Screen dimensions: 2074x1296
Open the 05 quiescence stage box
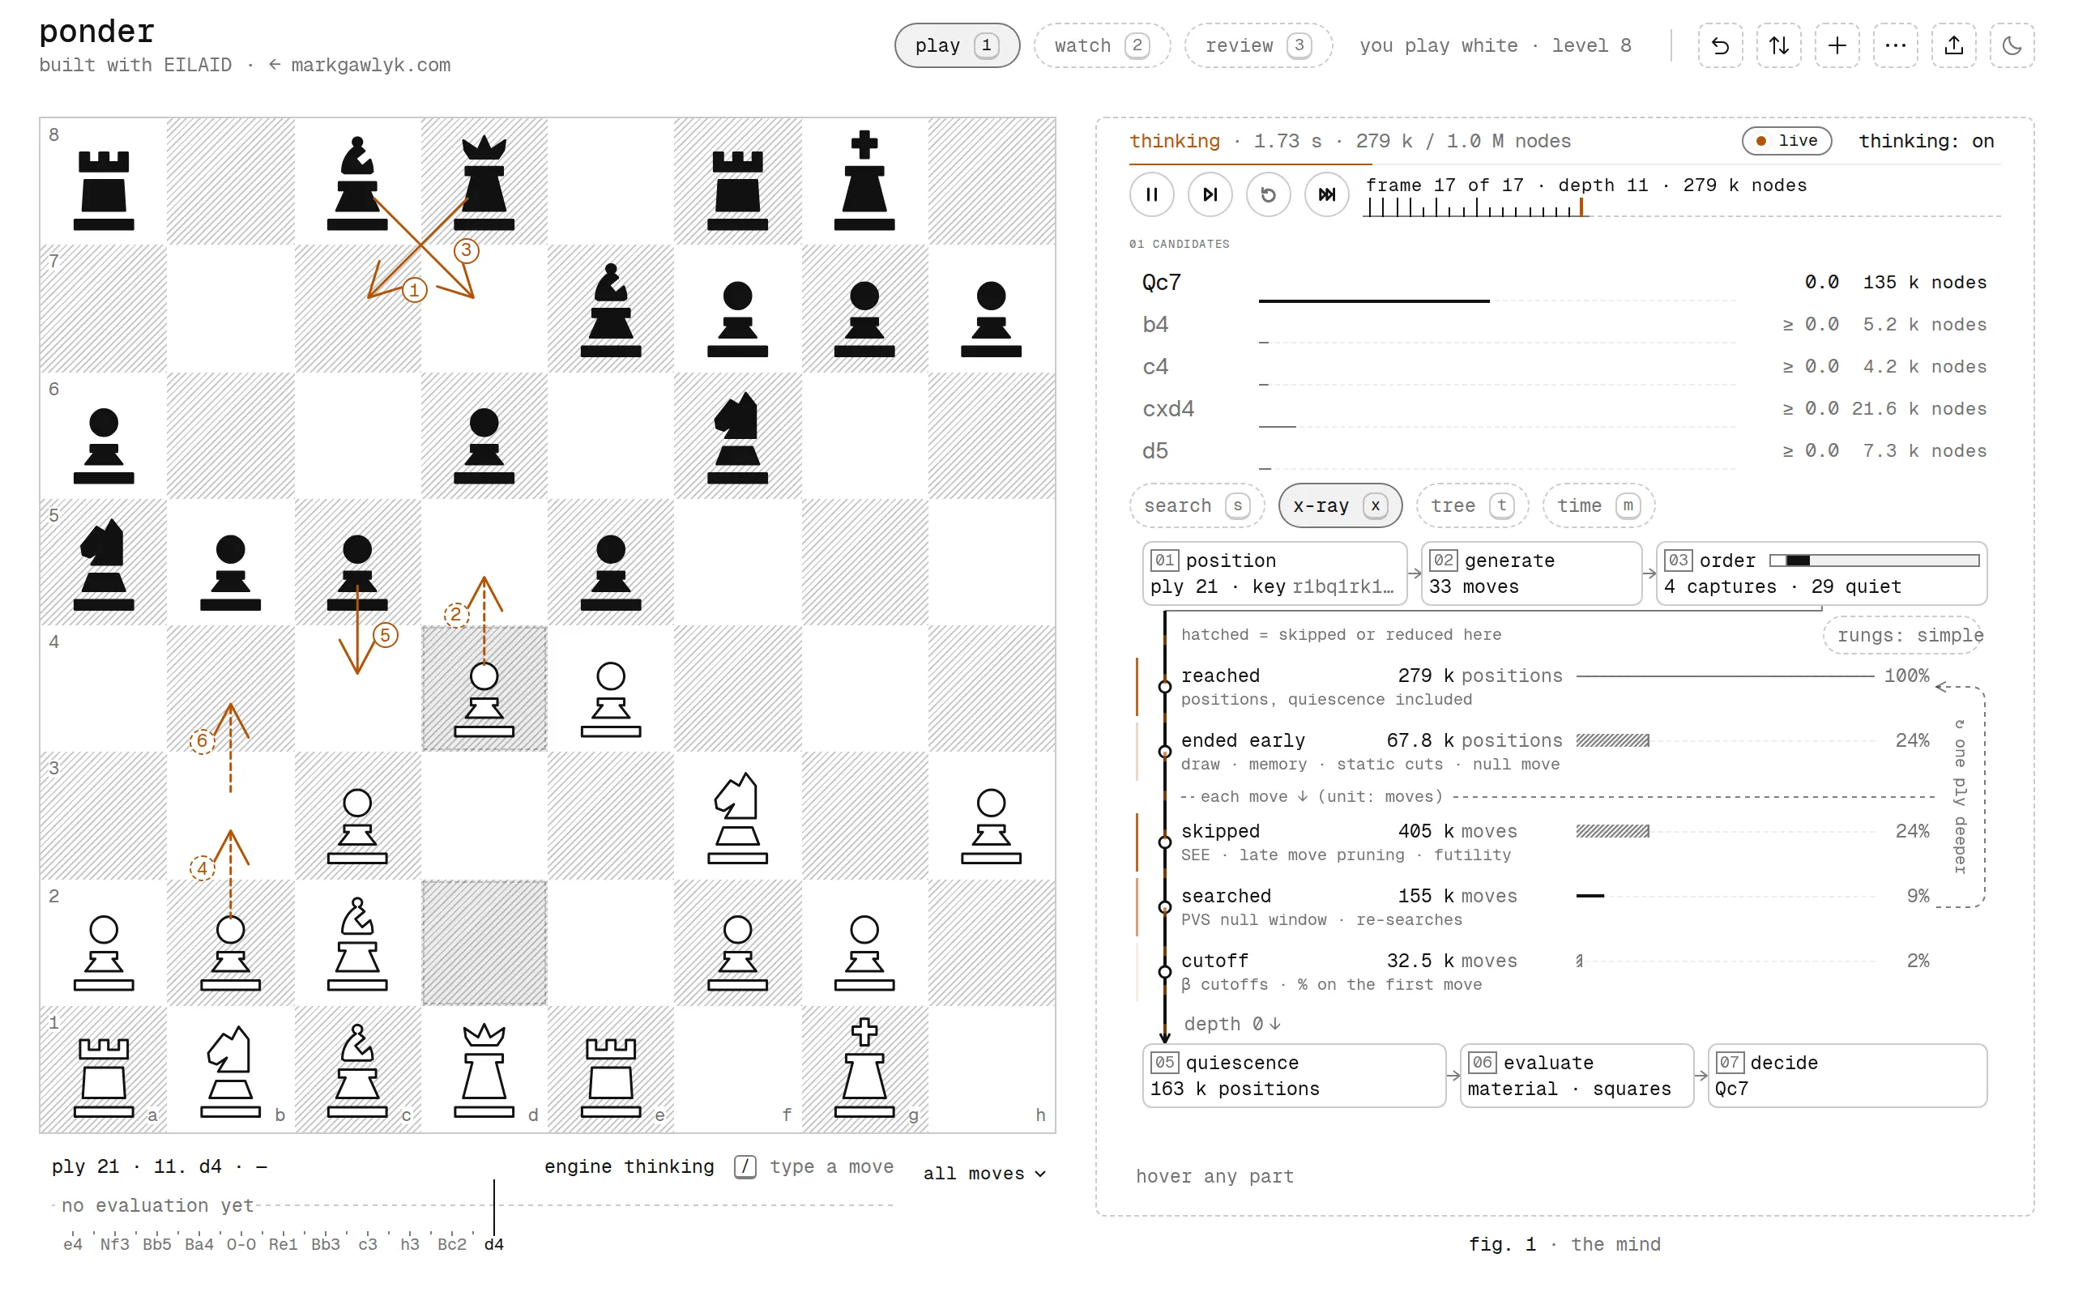tap(1294, 1076)
